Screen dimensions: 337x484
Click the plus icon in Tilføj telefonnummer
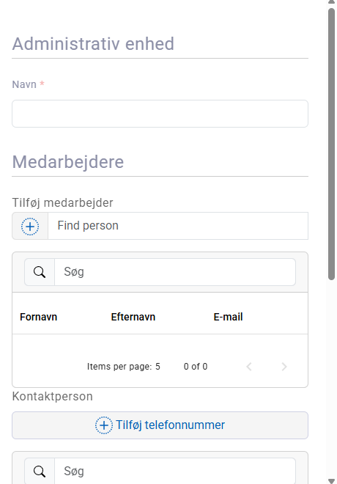pyautogui.click(x=104, y=425)
